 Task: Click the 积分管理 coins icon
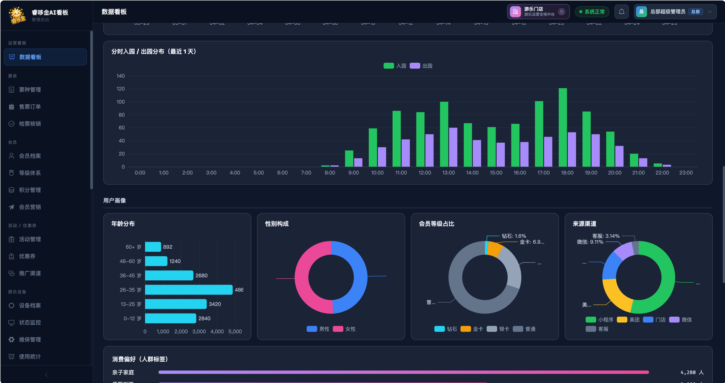[12, 190]
